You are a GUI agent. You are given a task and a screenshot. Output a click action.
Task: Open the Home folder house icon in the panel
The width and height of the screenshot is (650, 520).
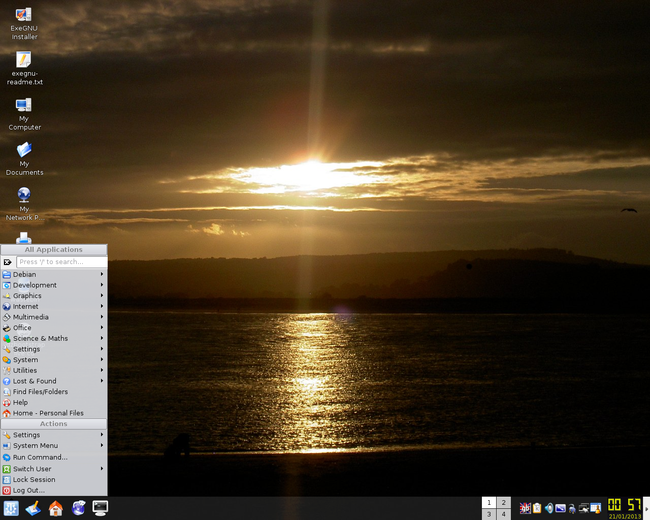click(55, 508)
